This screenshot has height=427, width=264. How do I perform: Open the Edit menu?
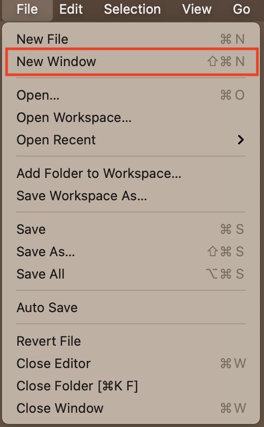pos(71,9)
